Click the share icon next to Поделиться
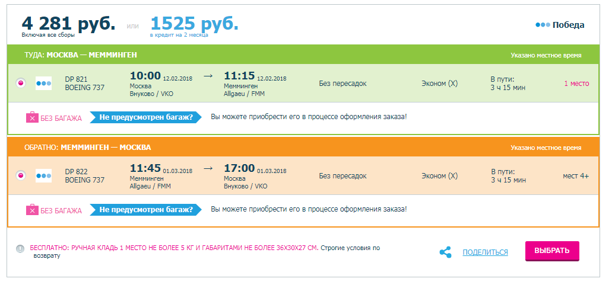 pos(445,252)
